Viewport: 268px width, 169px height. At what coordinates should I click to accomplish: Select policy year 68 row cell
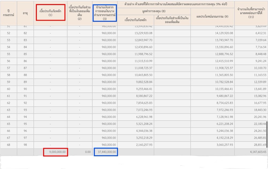pos(9,145)
